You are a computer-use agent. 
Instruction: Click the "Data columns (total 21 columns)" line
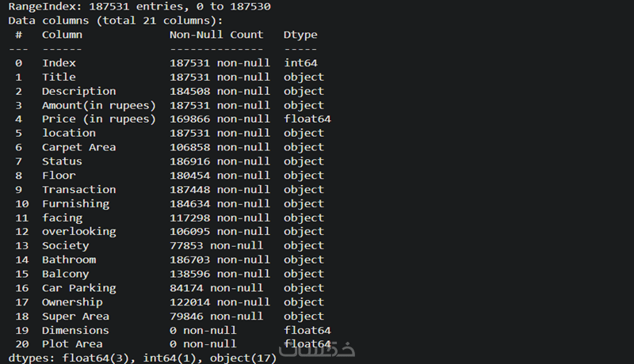click(x=116, y=21)
